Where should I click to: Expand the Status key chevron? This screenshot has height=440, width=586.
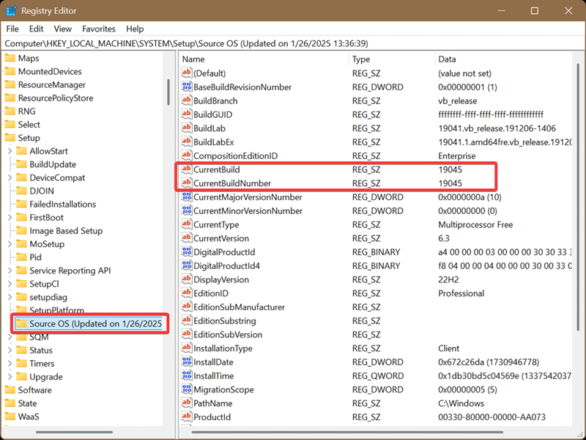tap(10, 351)
